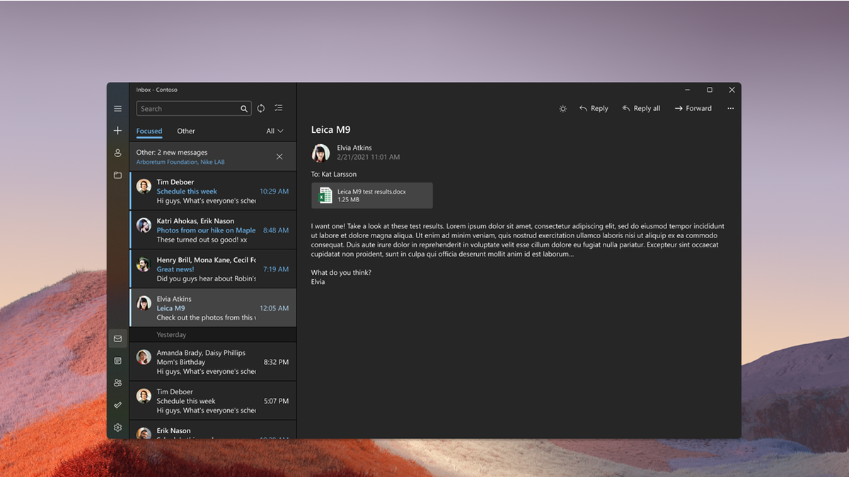
Task: Open the Folders panel icon
Action: 117,175
